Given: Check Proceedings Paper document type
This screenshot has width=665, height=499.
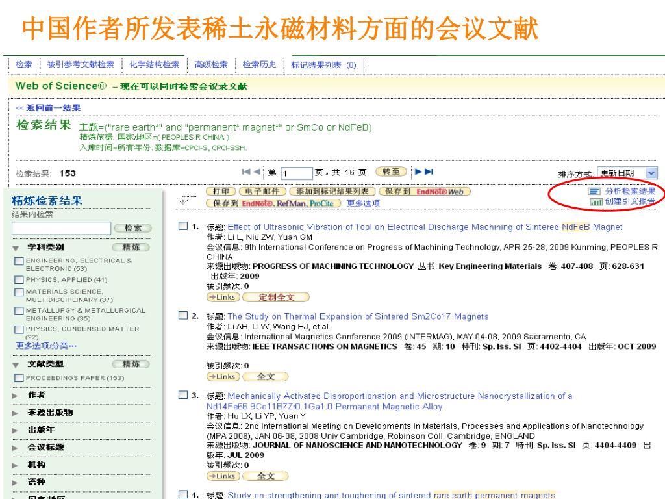Looking at the screenshot, I should (19, 377).
